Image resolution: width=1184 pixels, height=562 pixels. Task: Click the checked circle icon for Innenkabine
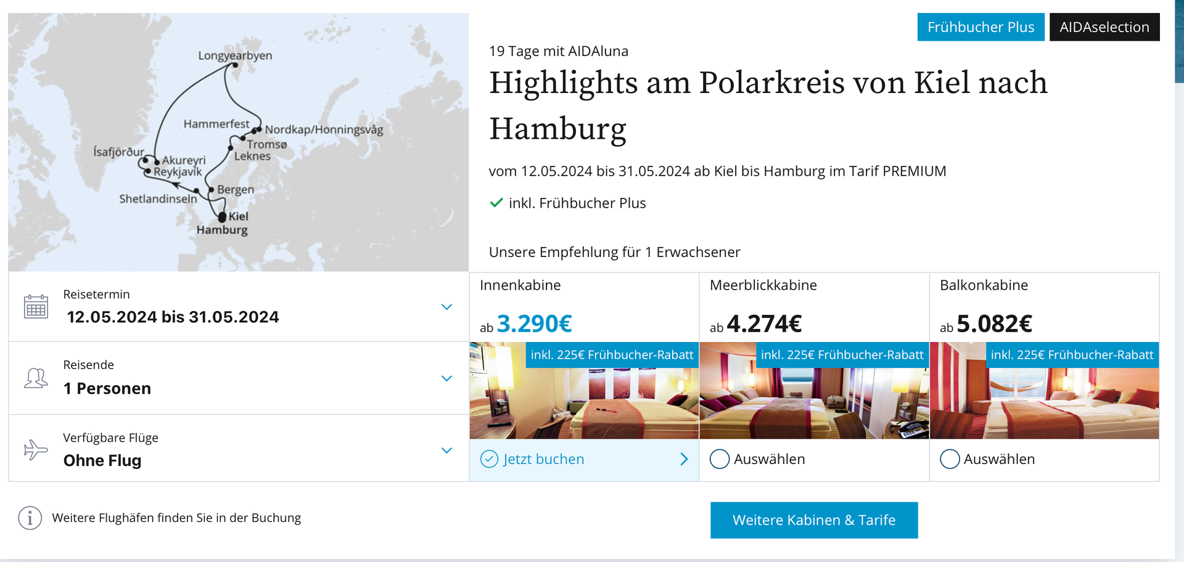489,459
